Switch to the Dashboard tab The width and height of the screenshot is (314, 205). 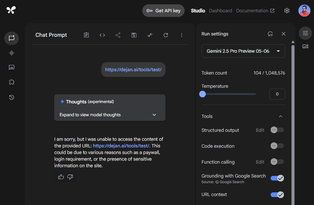coord(220,11)
